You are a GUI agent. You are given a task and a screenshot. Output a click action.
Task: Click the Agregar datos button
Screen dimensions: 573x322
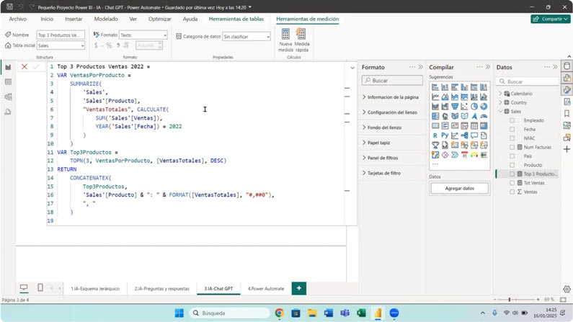click(459, 188)
